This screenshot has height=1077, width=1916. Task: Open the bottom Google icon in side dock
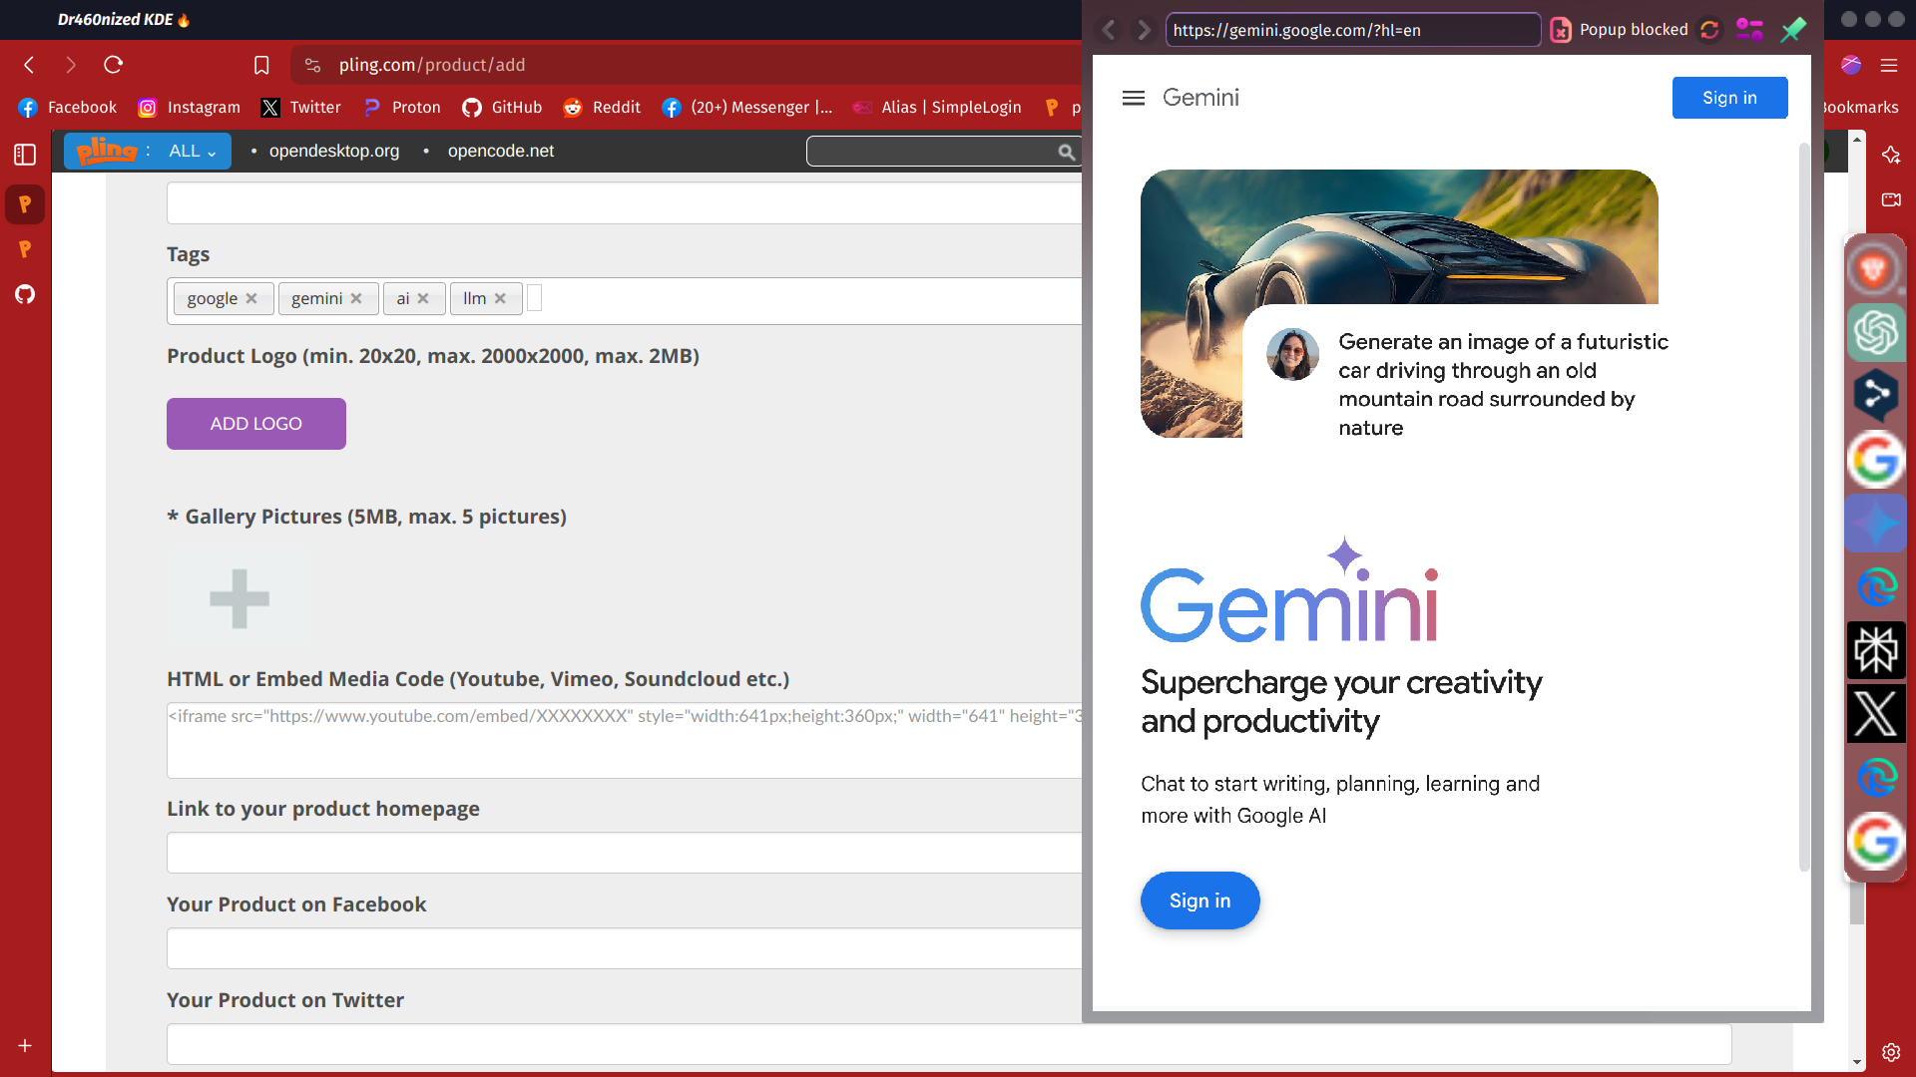tap(1875, 842)
